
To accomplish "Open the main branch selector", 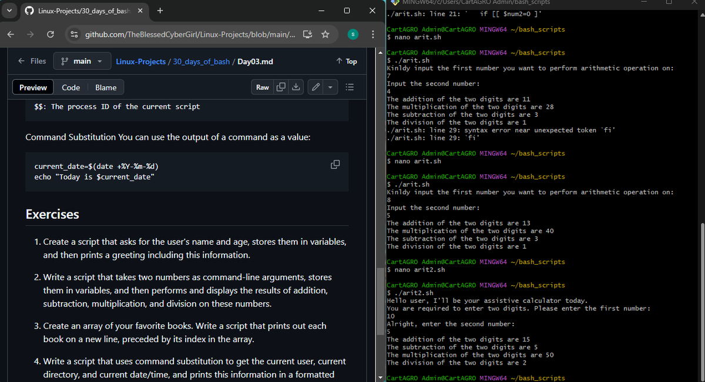I will coord(82,61).
